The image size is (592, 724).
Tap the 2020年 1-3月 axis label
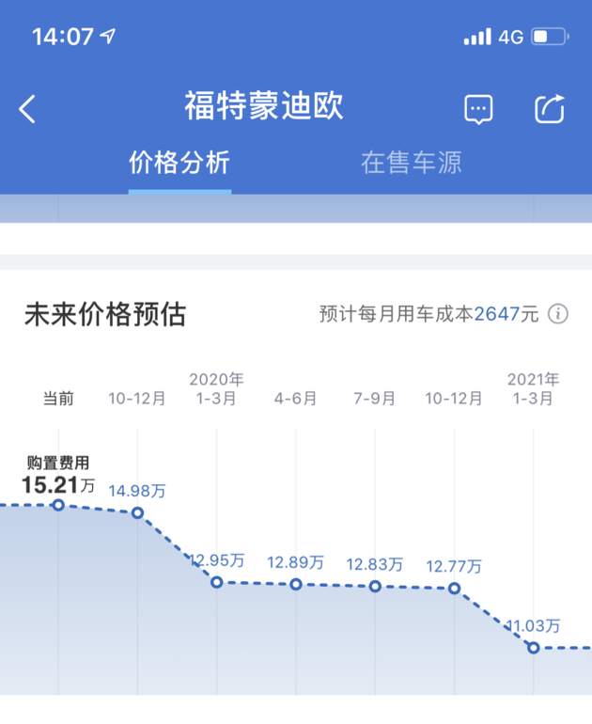[x=216, y=388]
